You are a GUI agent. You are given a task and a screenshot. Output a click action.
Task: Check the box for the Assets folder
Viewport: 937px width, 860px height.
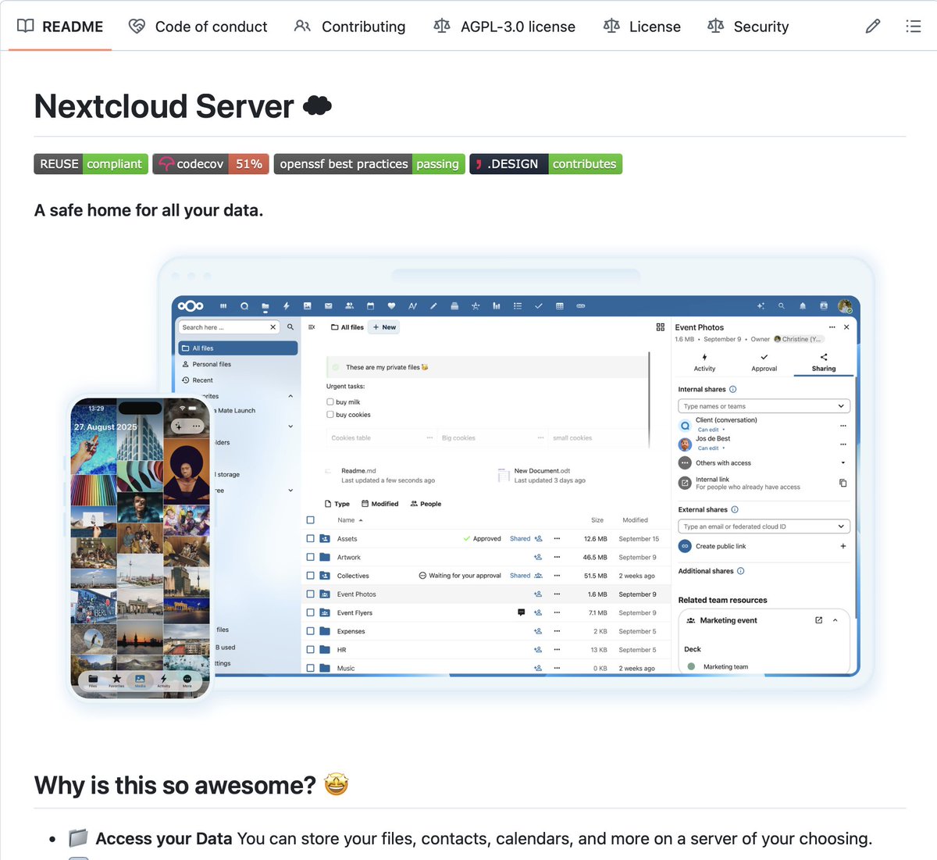click(x=311, y=539)
